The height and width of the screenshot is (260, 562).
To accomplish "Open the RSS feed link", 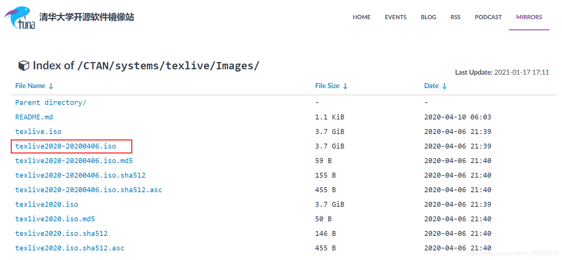I will click(x=455, y=17).
